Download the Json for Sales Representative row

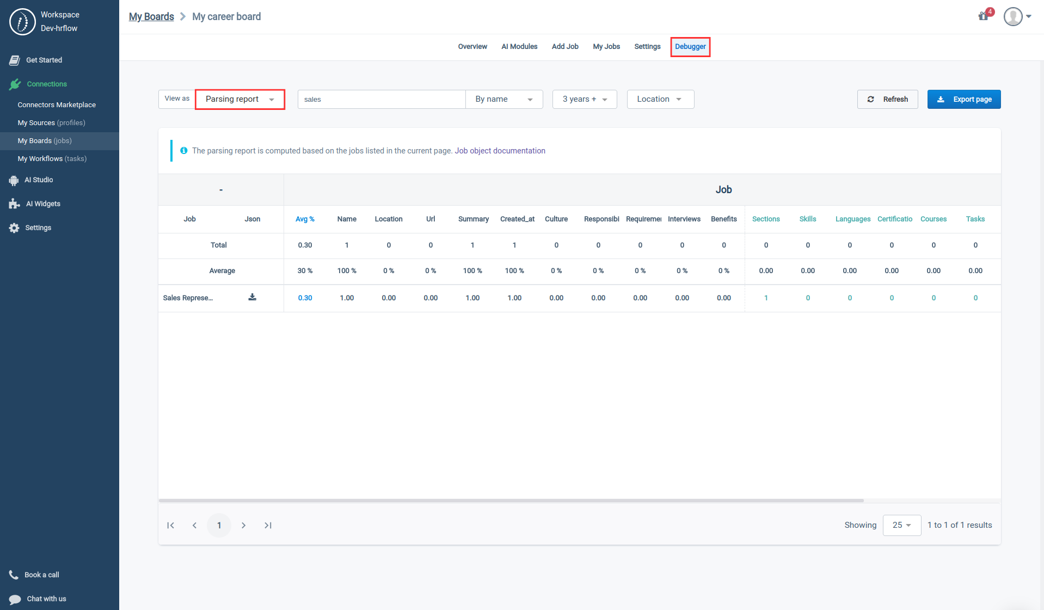pyautogui.click(x=252, y=297)
